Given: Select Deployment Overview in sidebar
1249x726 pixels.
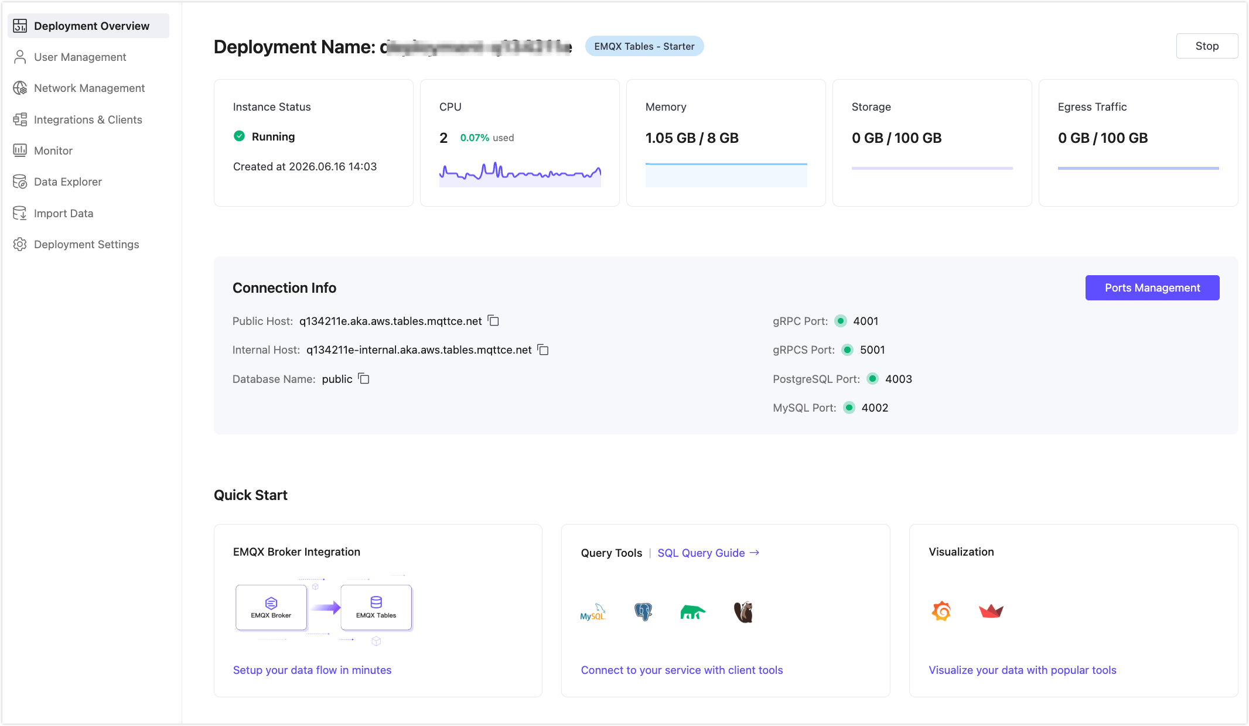Looking at the screenshot, I should pyautogui.click(x=88, y=26).
